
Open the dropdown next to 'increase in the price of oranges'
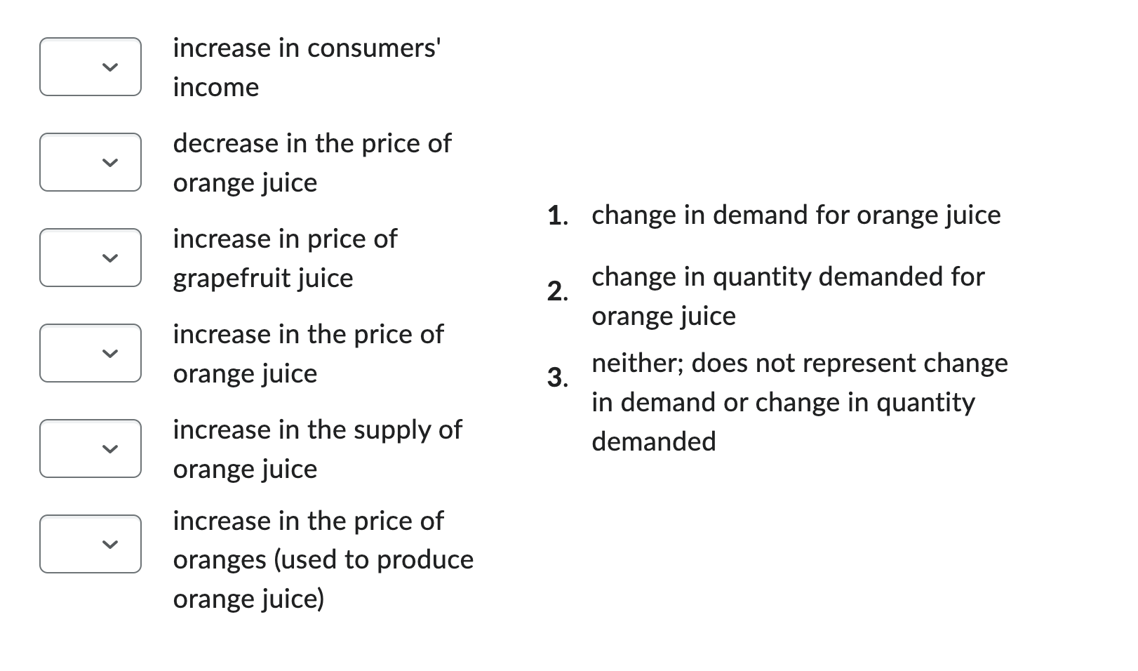coord(90,544)
